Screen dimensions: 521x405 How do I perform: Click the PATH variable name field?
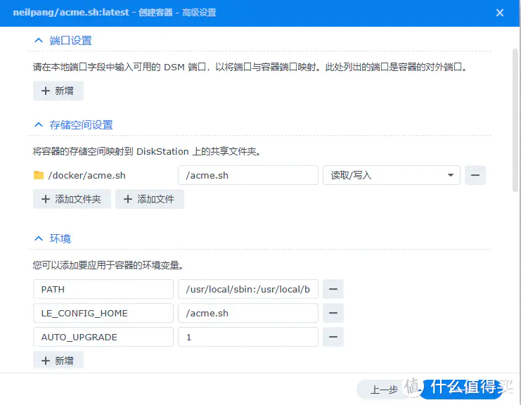point(103,289)
